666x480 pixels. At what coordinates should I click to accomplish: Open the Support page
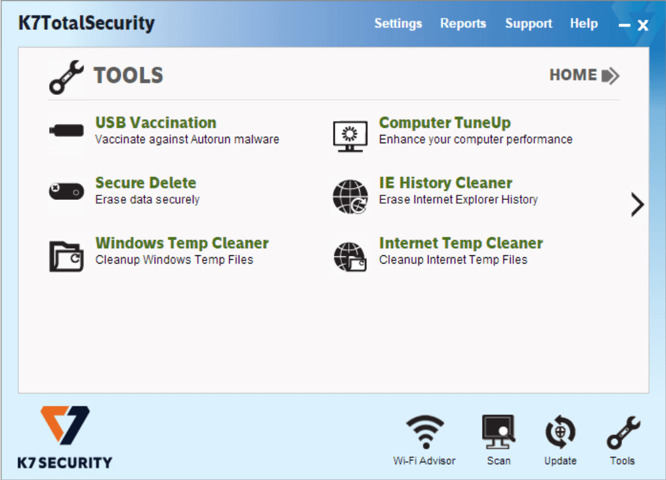[528, 24]
